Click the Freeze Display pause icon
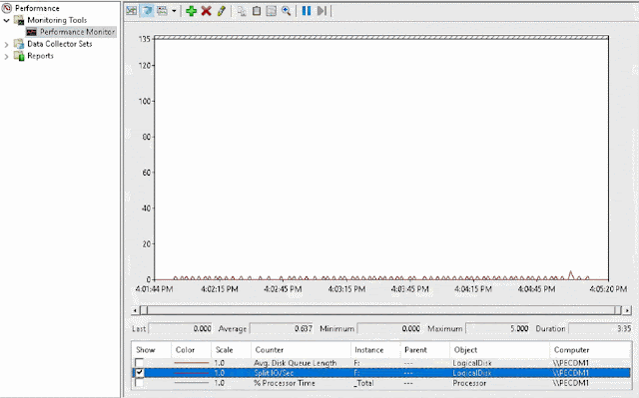Viewport: 639px width, 398px height. 307,11
